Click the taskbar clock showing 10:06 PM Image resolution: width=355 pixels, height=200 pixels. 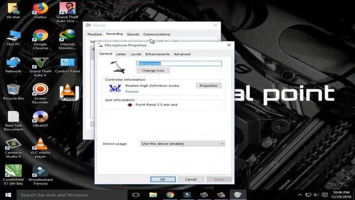point(341,194)
